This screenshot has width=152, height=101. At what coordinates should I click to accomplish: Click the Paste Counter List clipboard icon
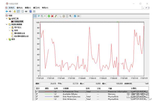point(64,16)
